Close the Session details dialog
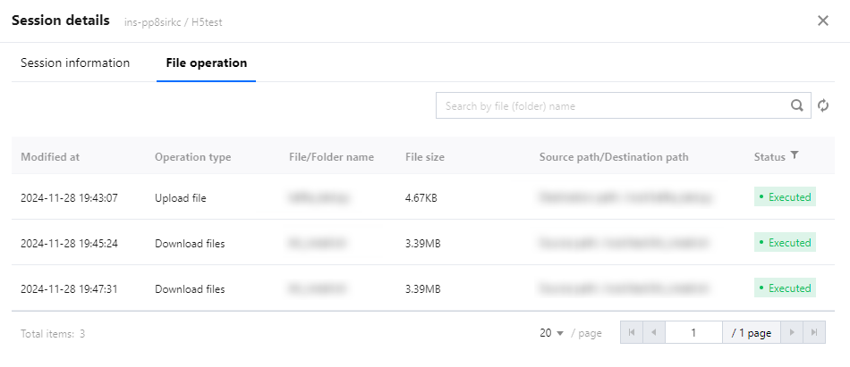850x367 pixels. click(822, 21)
